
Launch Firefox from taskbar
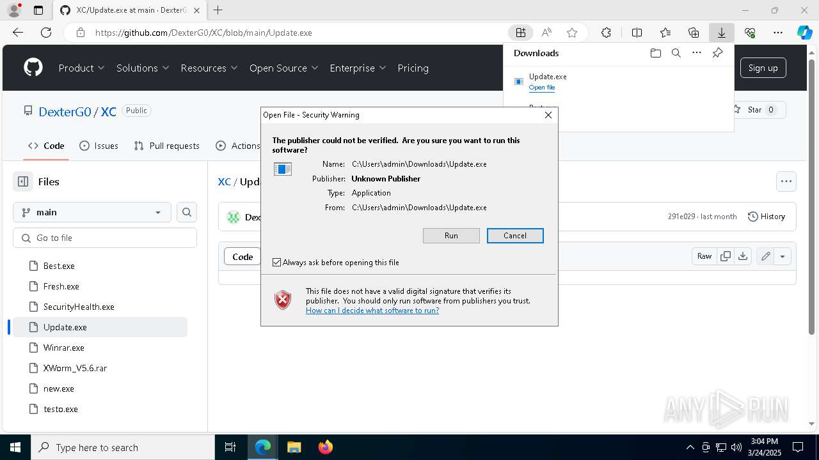tap(326, 447)
